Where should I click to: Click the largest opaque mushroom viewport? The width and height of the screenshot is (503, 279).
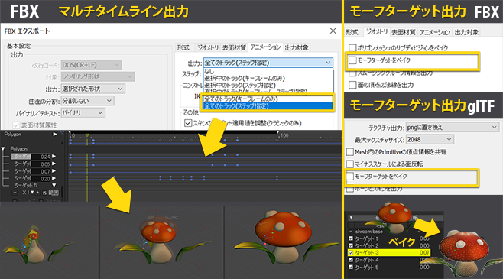283,242
